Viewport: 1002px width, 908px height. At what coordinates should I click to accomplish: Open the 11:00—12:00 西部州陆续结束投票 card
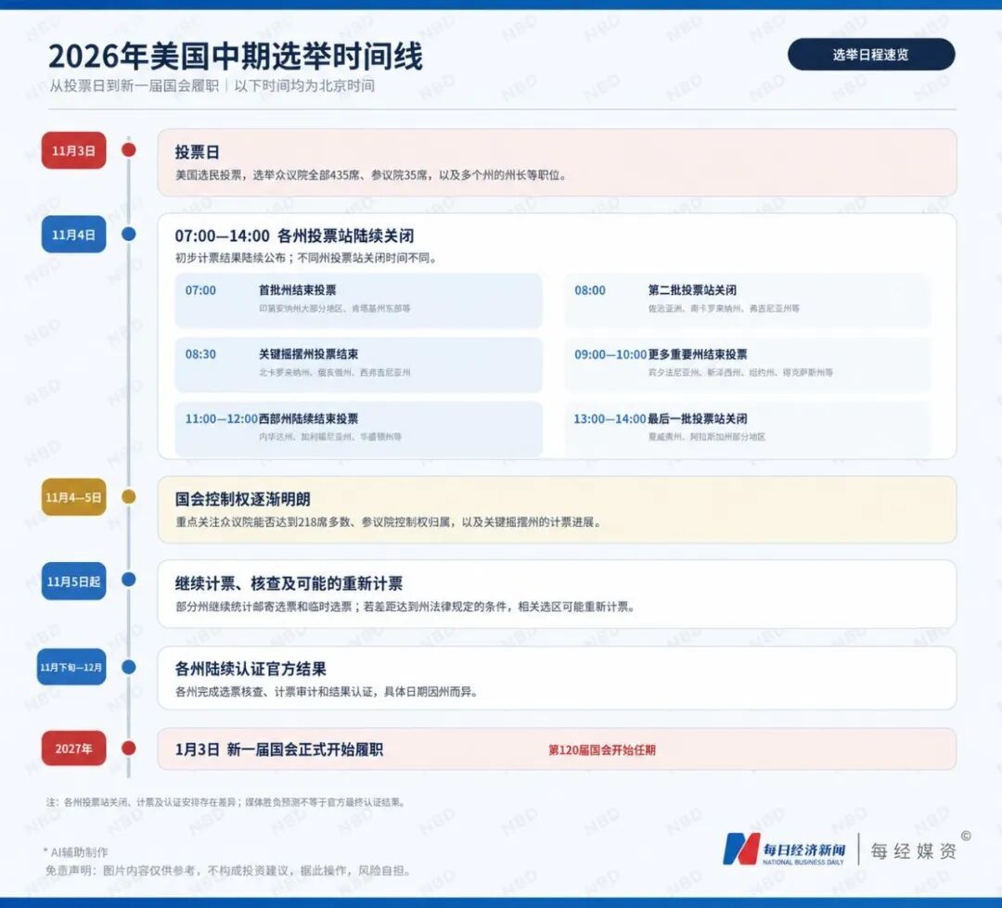[358, 428]
